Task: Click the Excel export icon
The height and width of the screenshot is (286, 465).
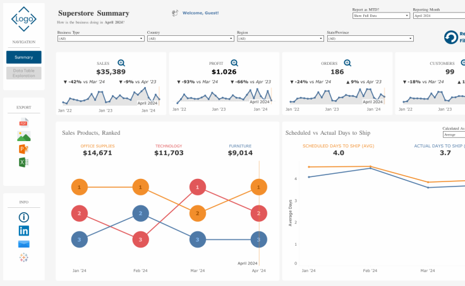Action: click(x=24, y=163)
